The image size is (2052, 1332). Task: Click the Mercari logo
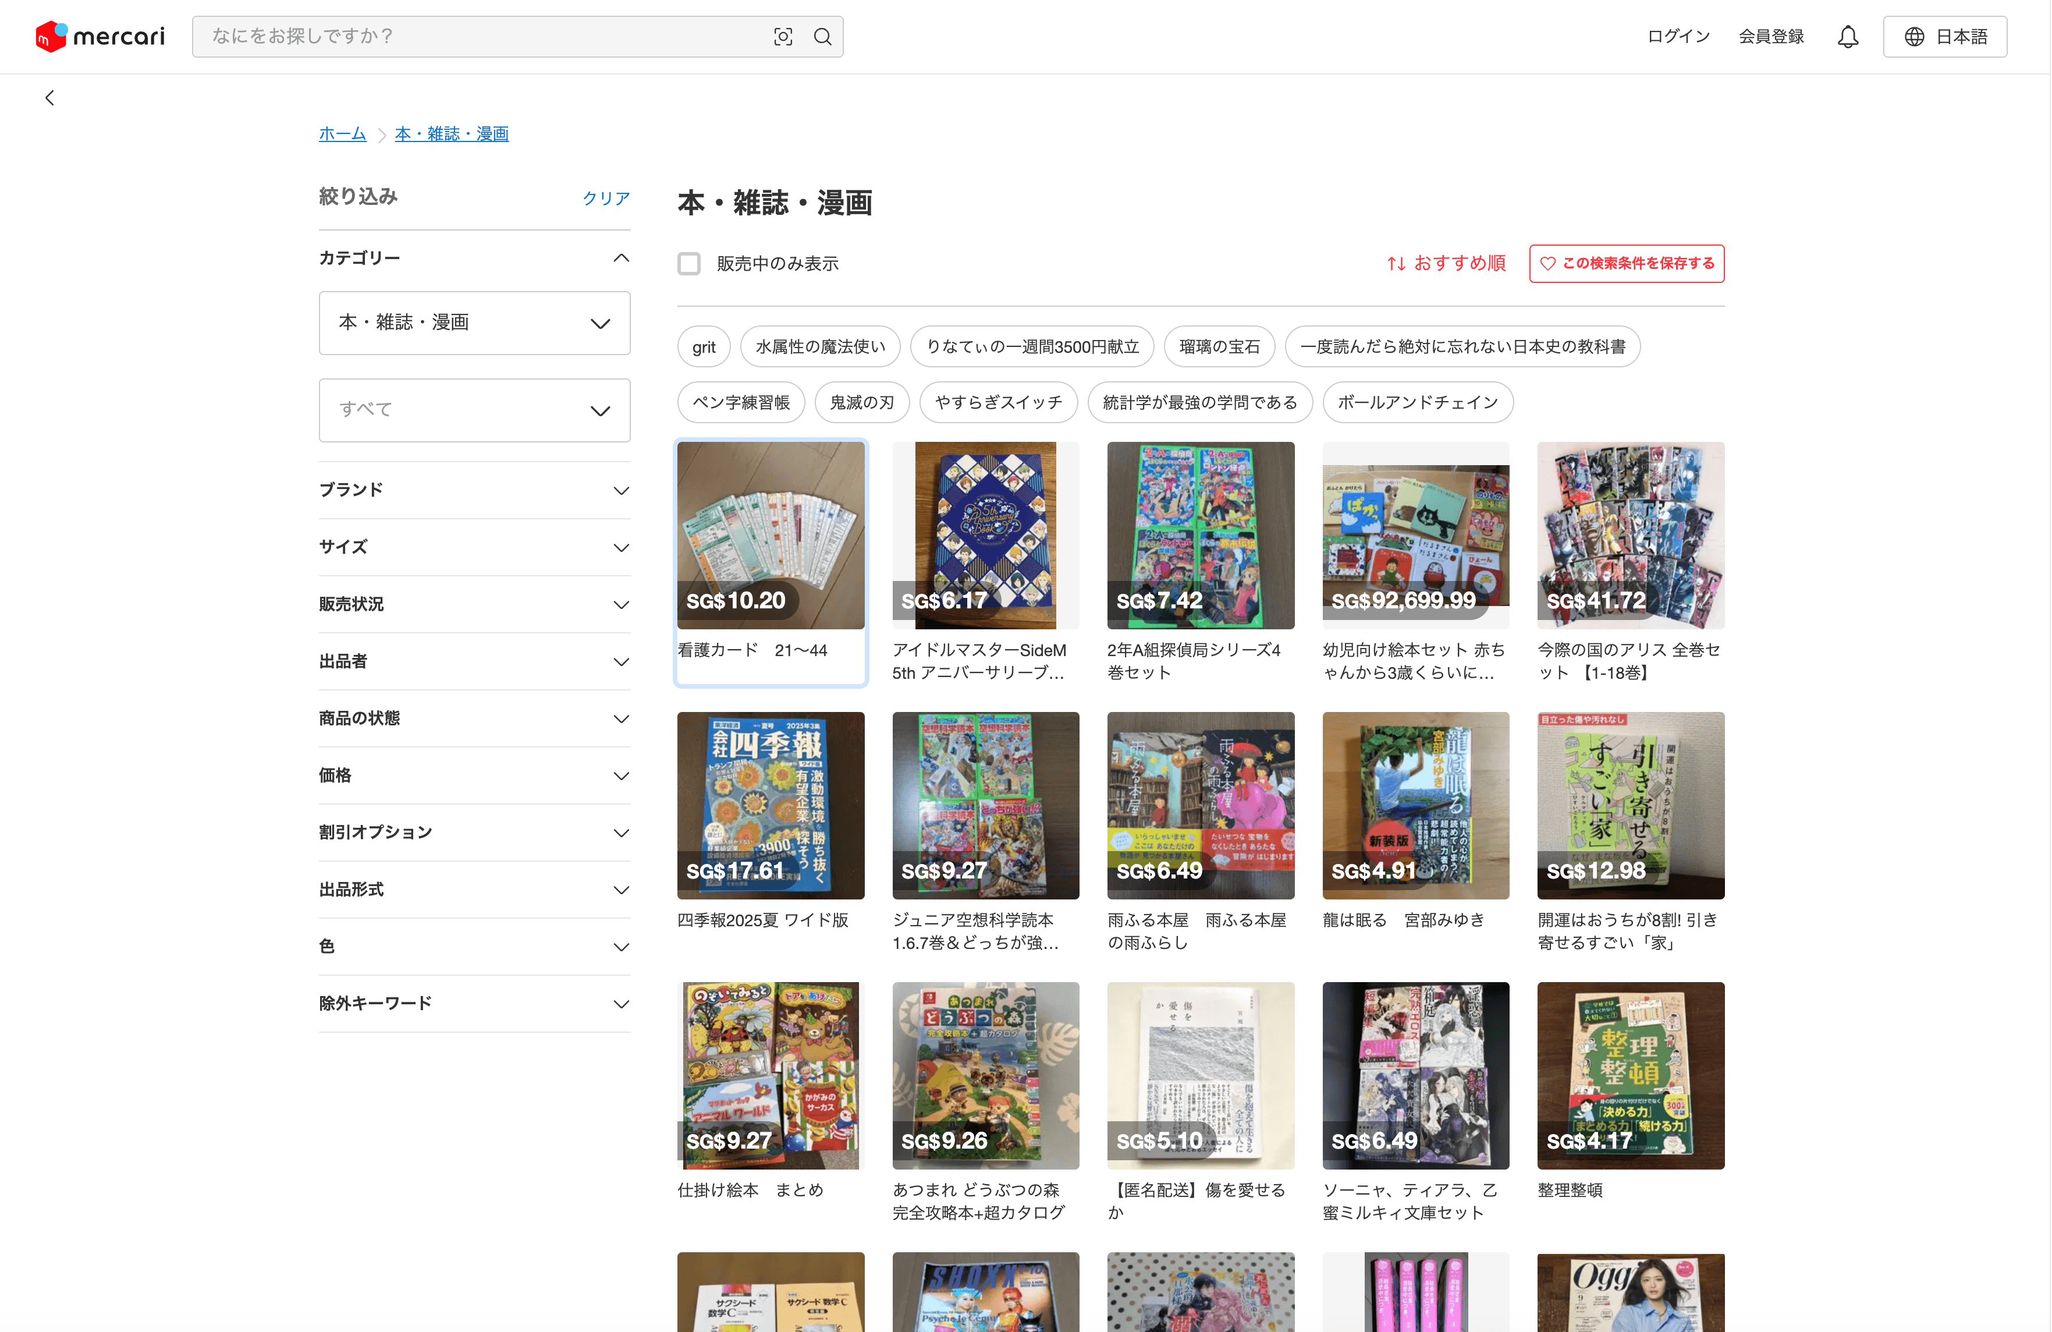100,36
